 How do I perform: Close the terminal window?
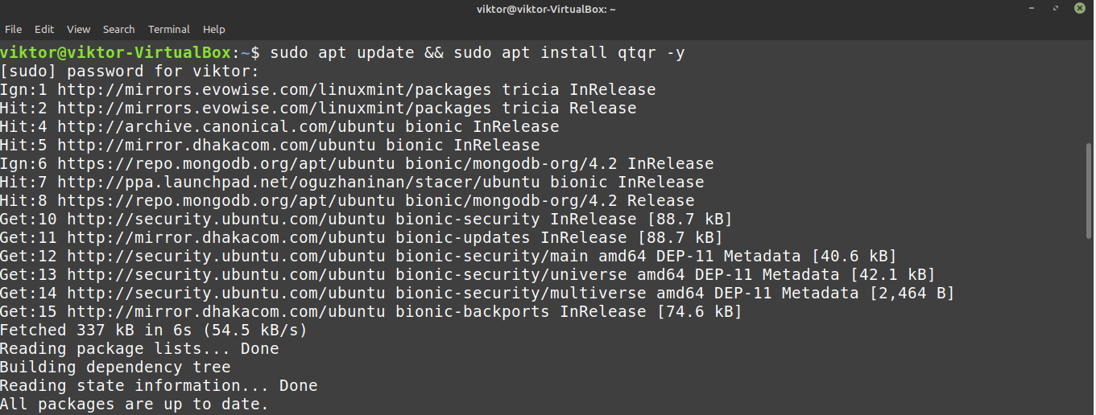1081,8
